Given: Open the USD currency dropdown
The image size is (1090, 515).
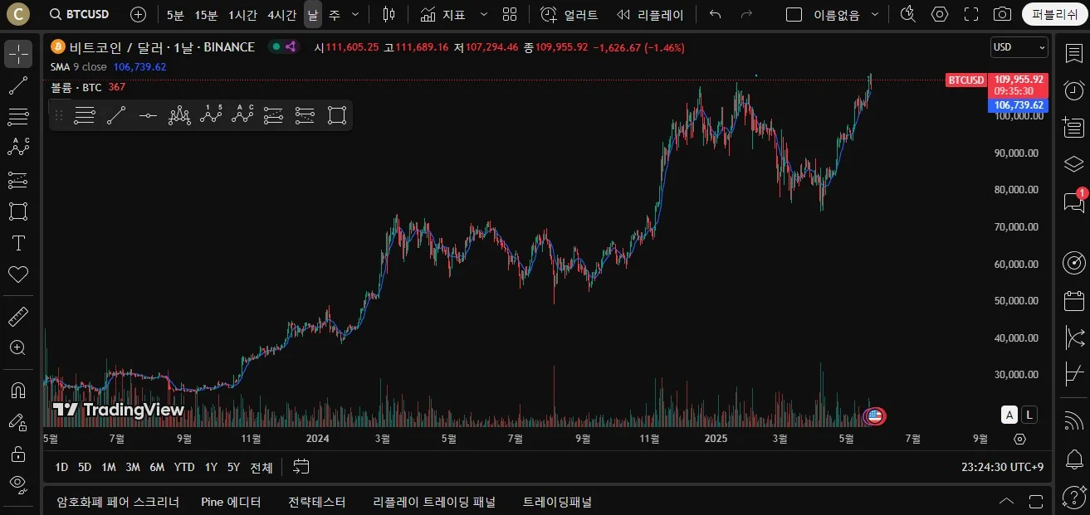Looking at the screenshot, I should (x=1019, y=47).
